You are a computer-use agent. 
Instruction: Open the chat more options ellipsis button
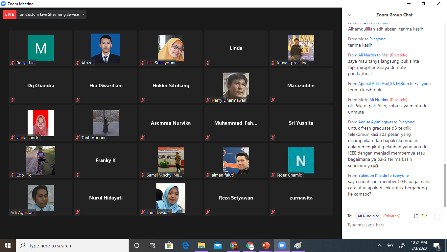tap(438, 216)
